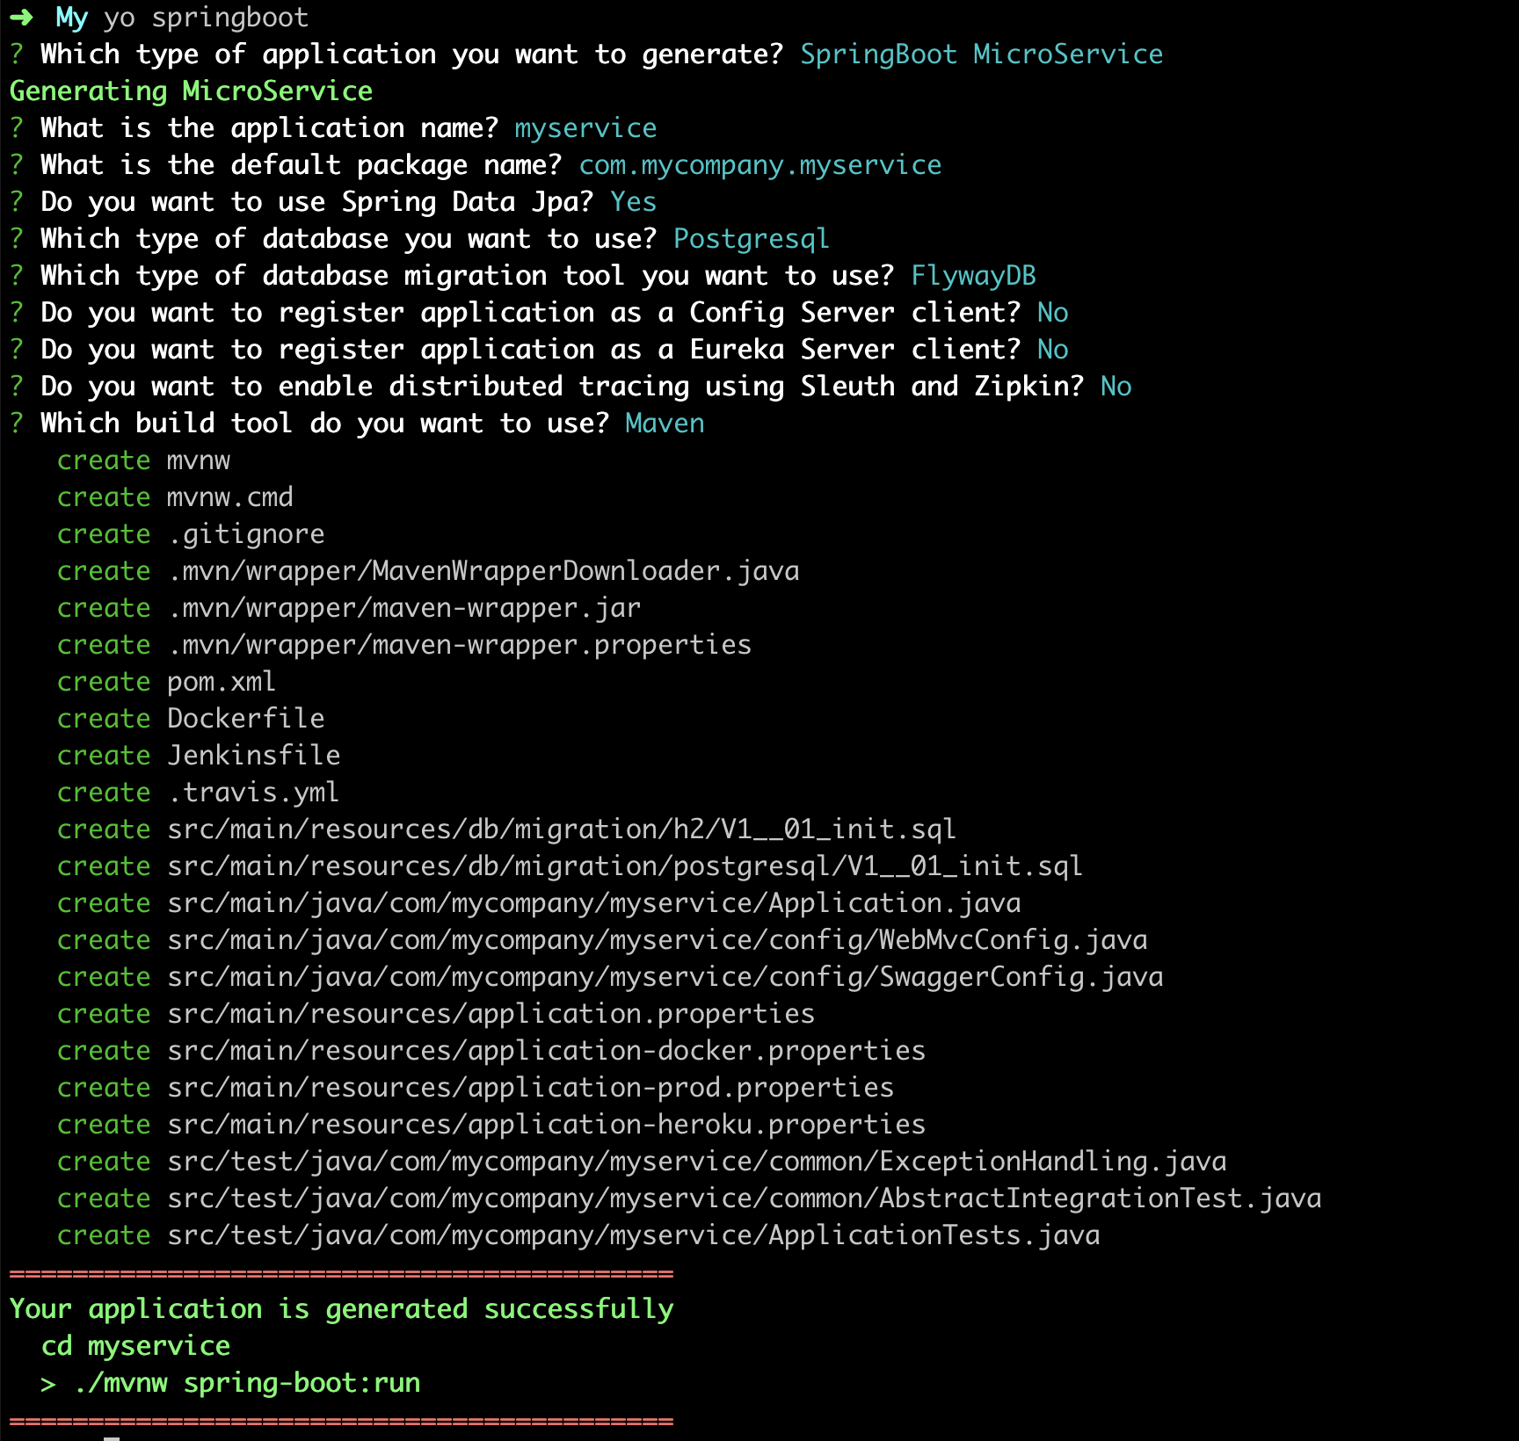Click the 'MavenWrapperDownloader.java' path

(x=483, y=571)
